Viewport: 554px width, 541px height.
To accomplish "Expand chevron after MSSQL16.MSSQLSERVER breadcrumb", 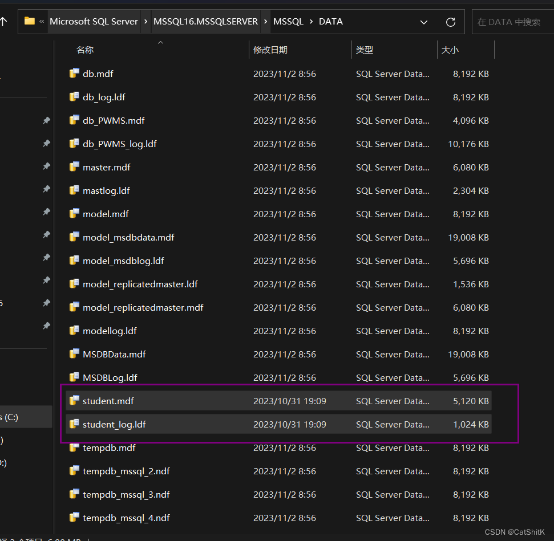I will 265,22.
